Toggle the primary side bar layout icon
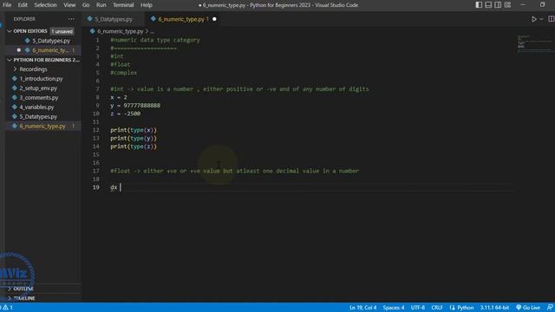Screen dimensions: 555x312 [479, 5]
